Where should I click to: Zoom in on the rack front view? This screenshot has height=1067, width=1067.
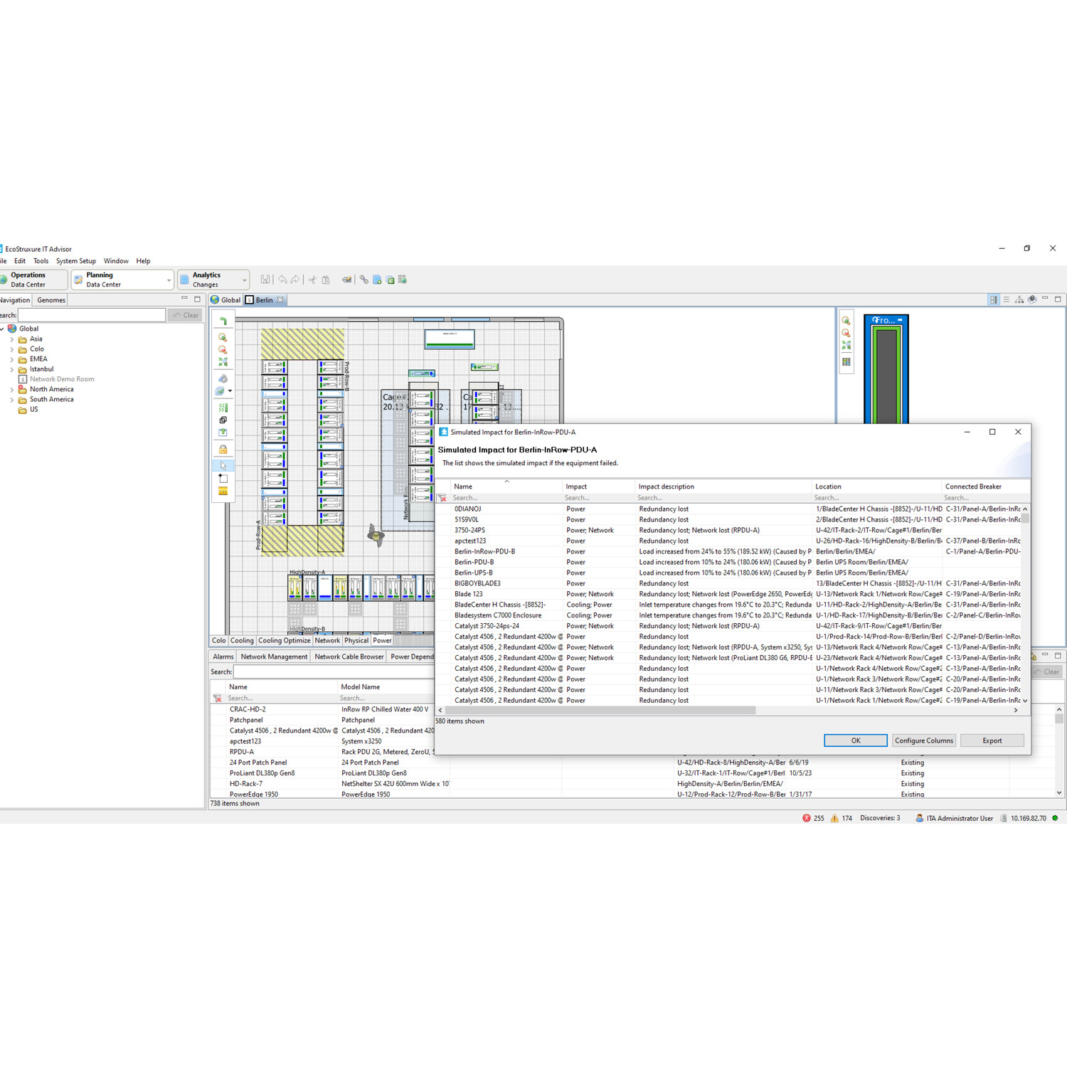pyautogui.click(x=846, y=321)
